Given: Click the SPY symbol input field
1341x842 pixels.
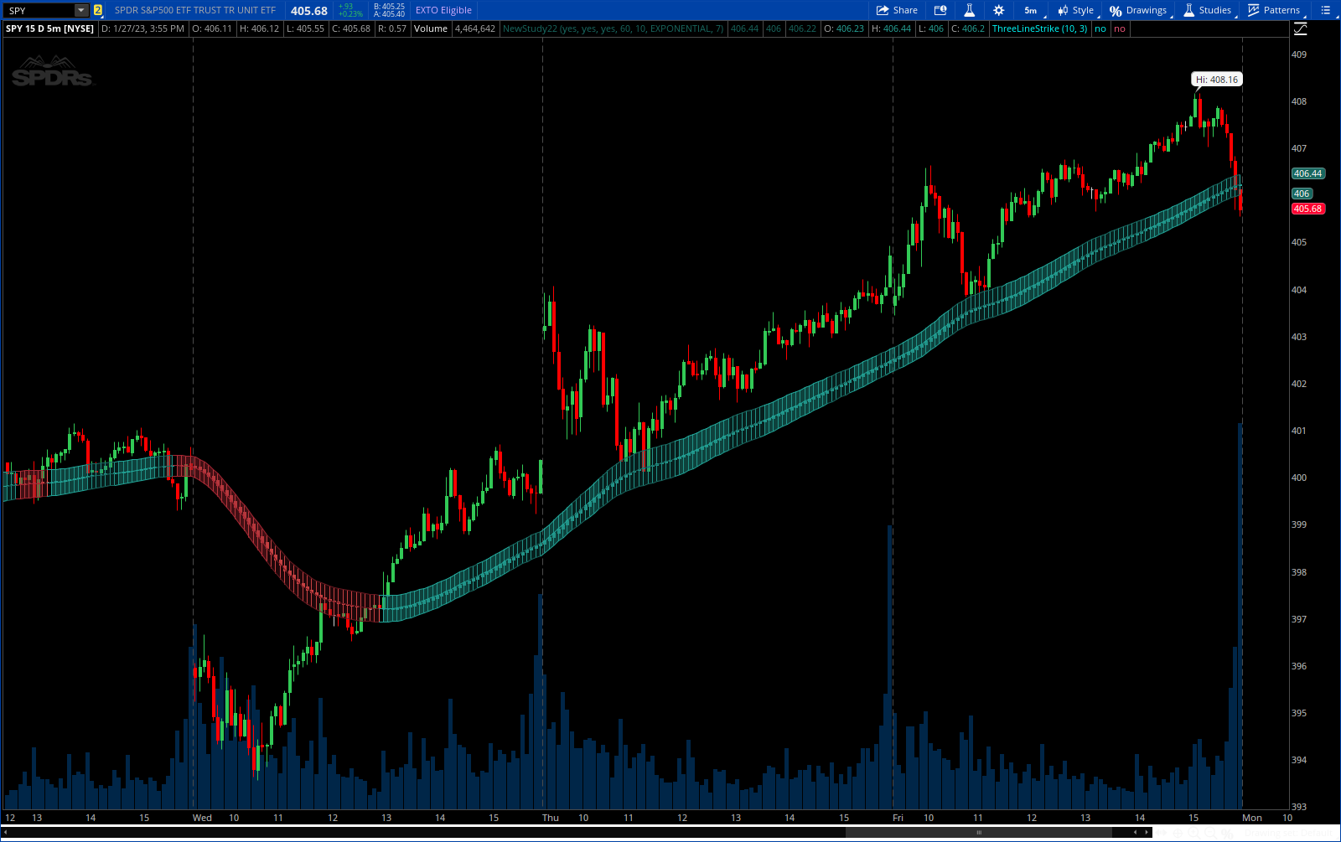Looking at the screenshot, I should pyautogui.click(x=39, y=11).
